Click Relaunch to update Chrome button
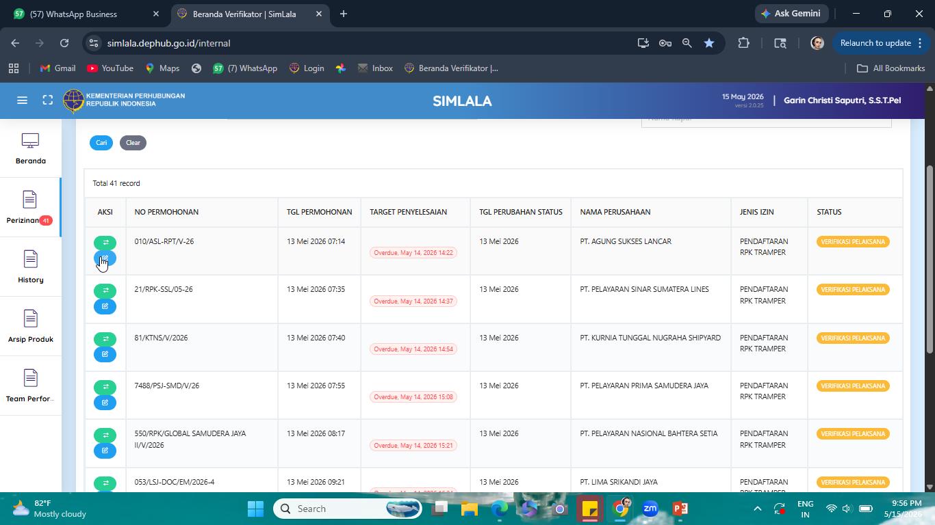This screenshot has height=525, width=935. point(875,43)
